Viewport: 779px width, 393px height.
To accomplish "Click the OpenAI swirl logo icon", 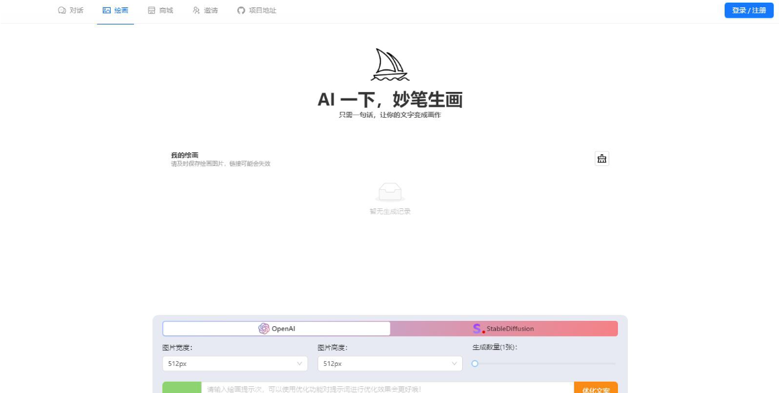I will pos(264,329).
